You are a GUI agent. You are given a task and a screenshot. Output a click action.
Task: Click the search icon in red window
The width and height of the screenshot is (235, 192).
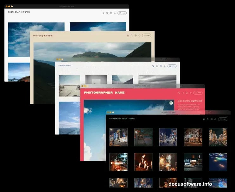coord(183,93)
